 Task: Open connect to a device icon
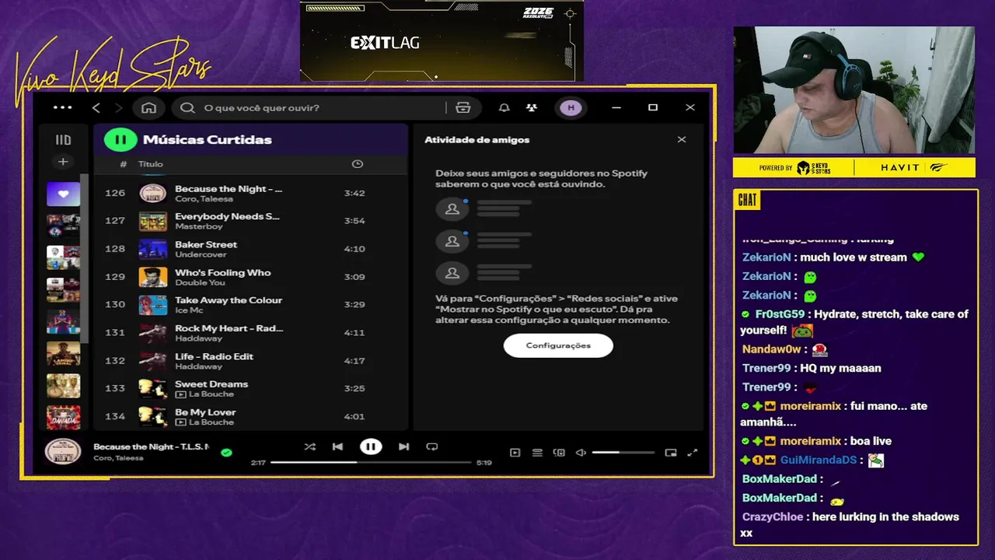[x=559, y=453]
